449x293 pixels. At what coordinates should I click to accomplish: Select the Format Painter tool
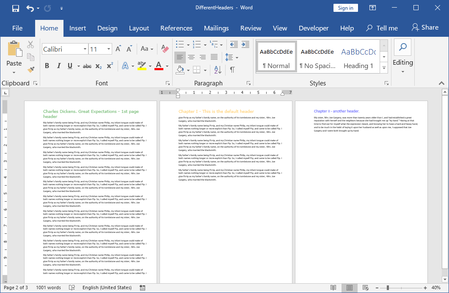[x=30, y=70]
